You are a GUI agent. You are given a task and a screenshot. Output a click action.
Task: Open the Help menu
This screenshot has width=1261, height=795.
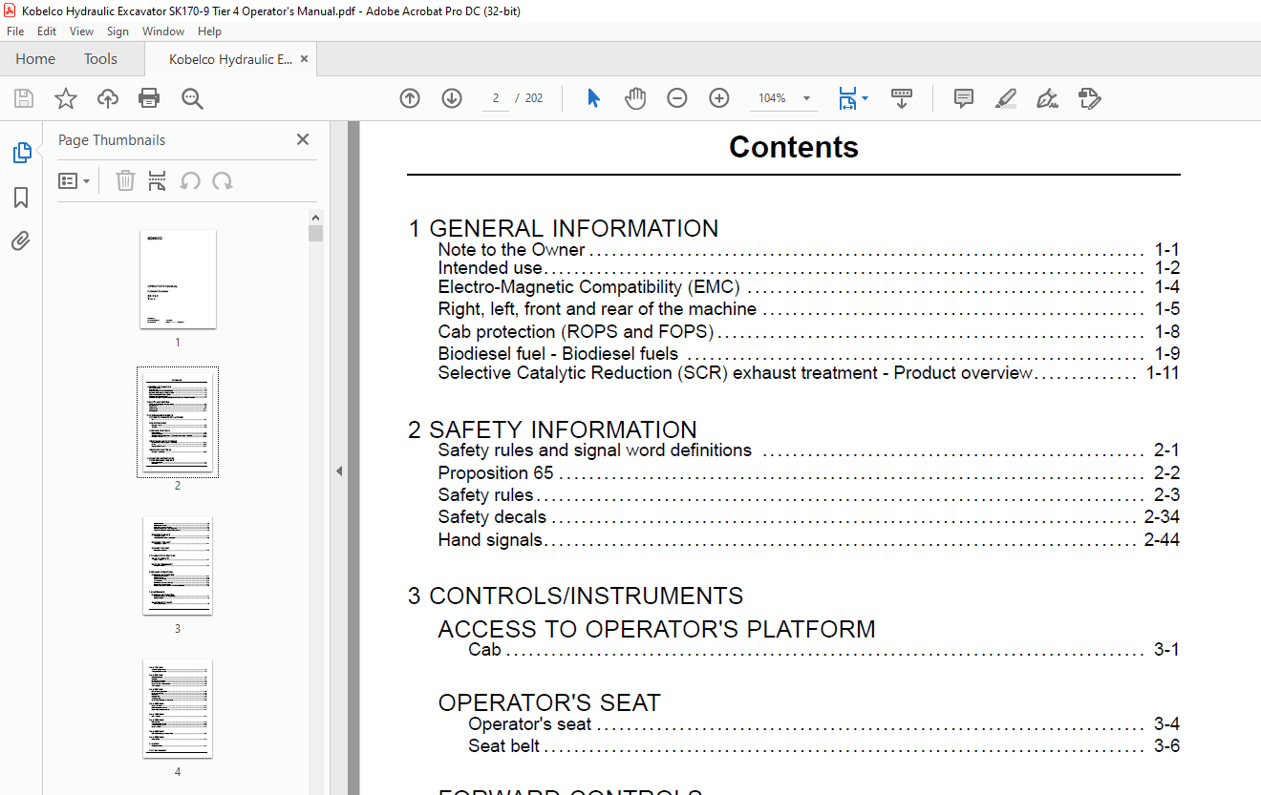(x=209, y=31)
